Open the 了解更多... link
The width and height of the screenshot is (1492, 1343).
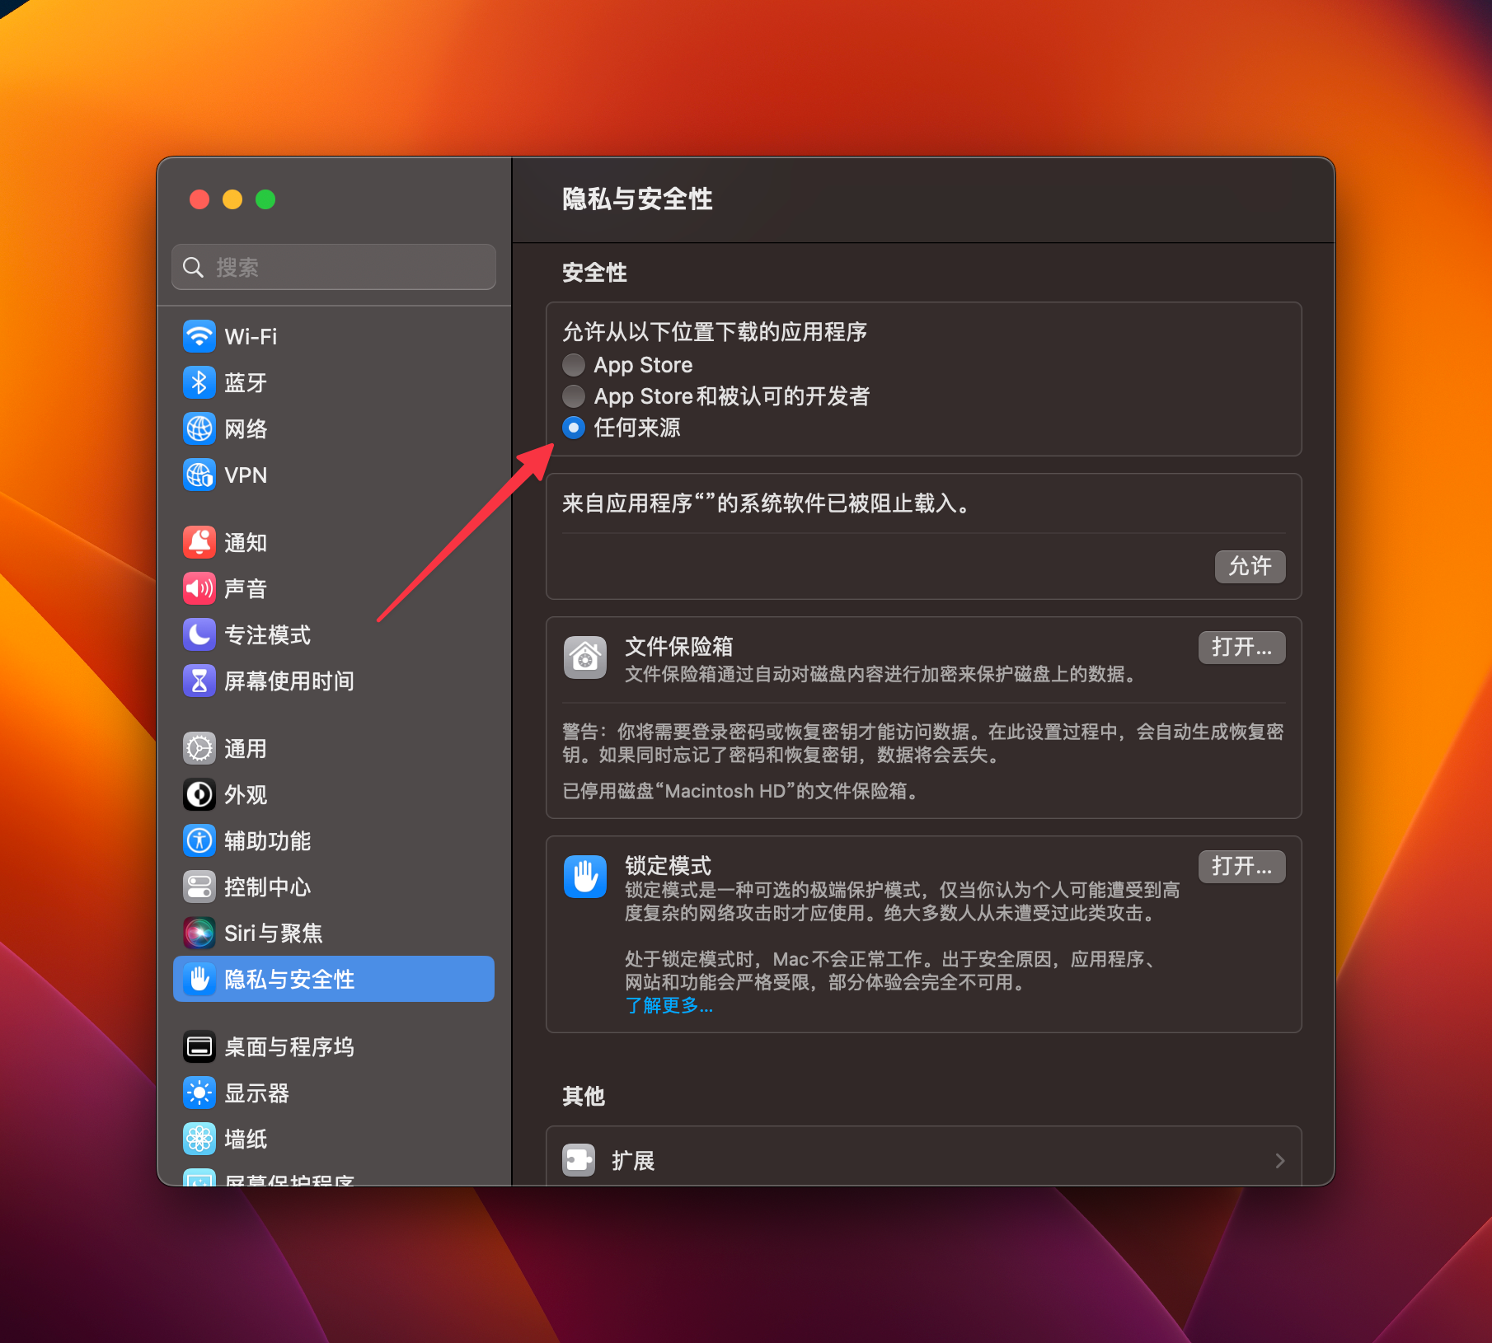[x=669, y=1005]
